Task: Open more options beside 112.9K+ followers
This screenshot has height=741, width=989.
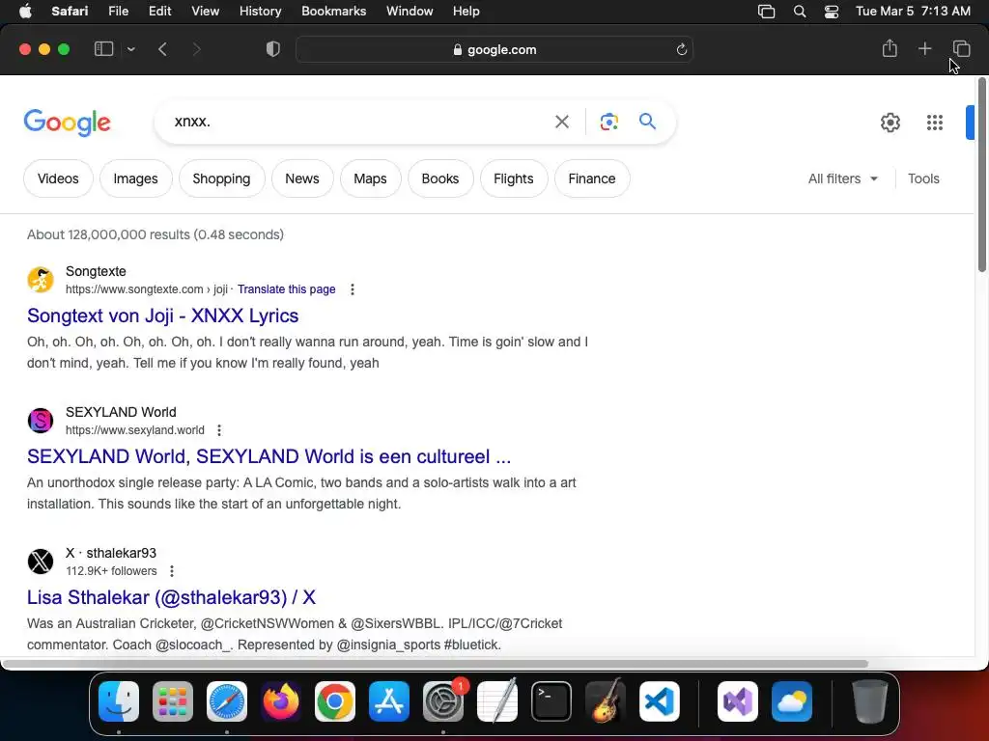Action: coord(172,571)
